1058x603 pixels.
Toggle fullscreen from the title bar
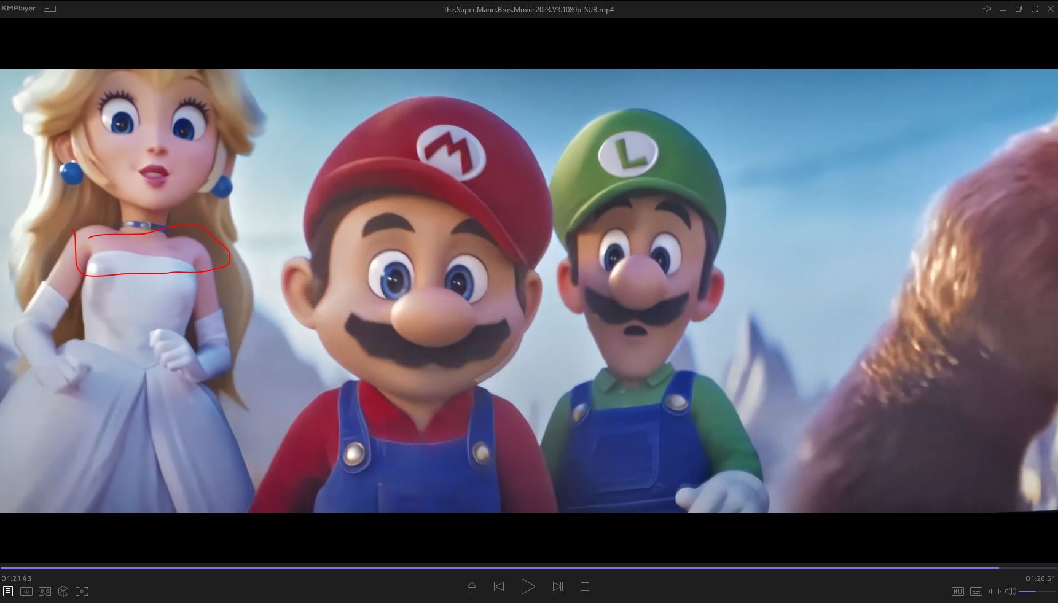[1035, 9]
